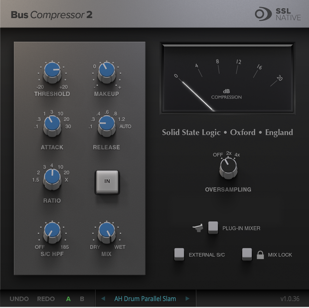Click the S/C HPF knob

[x=52, y=233]
